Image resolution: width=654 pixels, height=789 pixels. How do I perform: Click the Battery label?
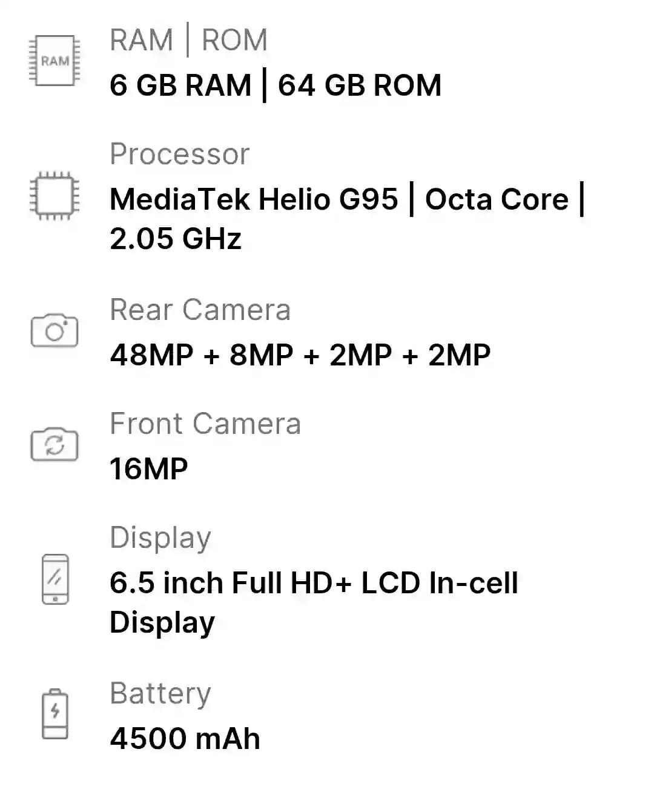click(160, 694)
